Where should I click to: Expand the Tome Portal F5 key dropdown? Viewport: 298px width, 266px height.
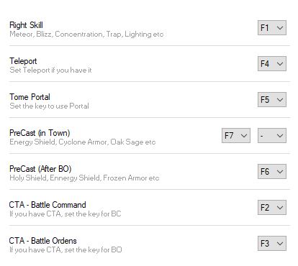[272, 100]
